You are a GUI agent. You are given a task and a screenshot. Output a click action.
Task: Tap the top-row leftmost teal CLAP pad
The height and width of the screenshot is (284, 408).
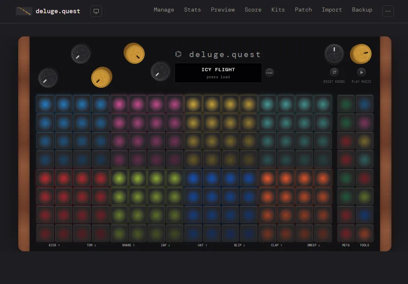[267, 104]
